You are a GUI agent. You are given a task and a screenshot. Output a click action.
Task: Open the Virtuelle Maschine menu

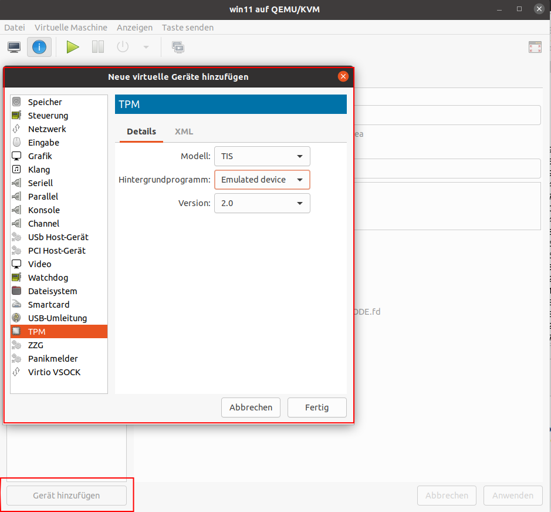(71, 28)
